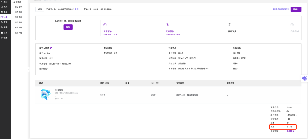Click the gear icon beside 服务状态自定义
Viewport: 308px width, 139px height.
point(274,9)
